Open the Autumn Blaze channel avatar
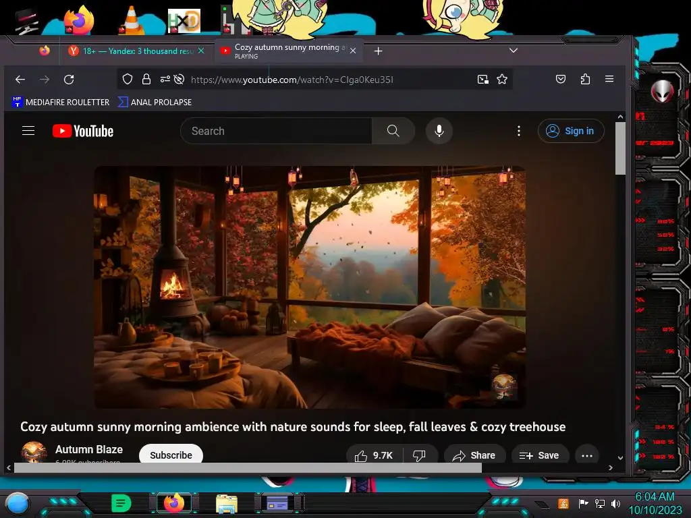This screenshot has height=518, width=691. [x=34, y=452]
